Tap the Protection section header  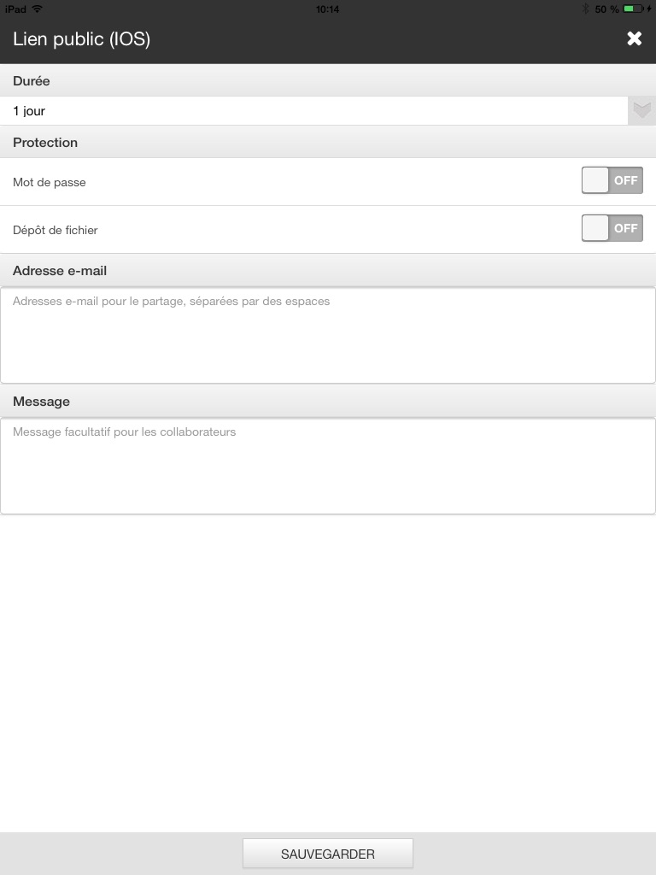(45, 143)
